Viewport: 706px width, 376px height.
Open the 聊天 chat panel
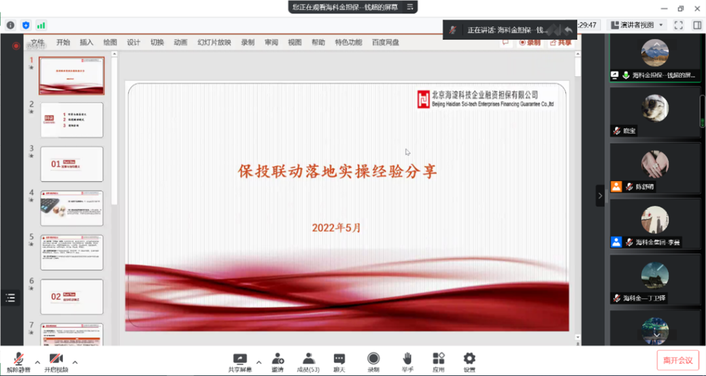(339, 359)
